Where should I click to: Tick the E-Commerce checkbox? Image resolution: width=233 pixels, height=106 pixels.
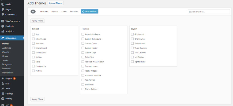click(x=33, y=39)
